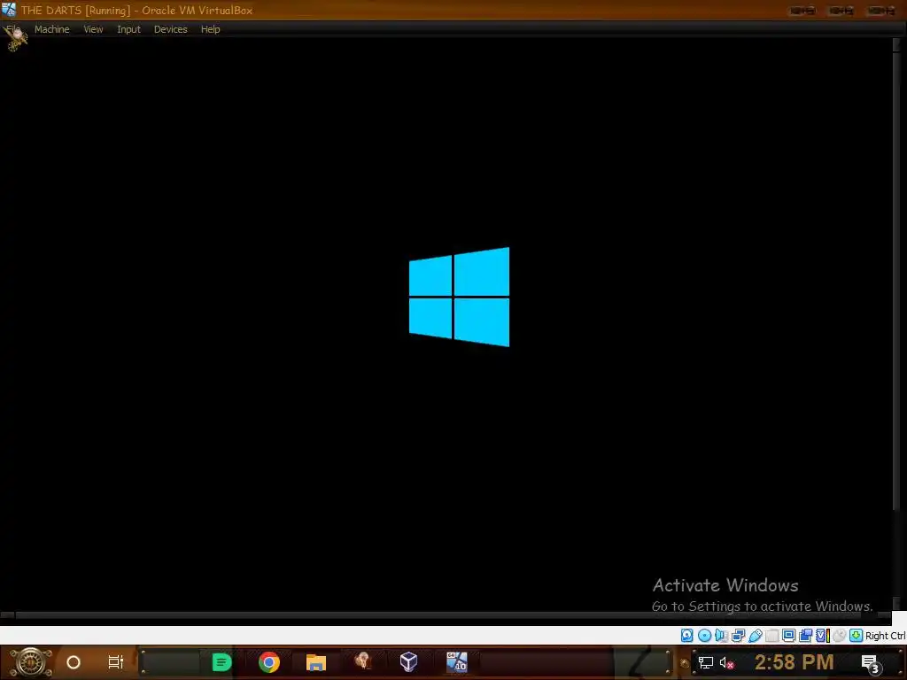Click the optical disc status icon
This screenshot has height=680, width=907.
[704, 636]
